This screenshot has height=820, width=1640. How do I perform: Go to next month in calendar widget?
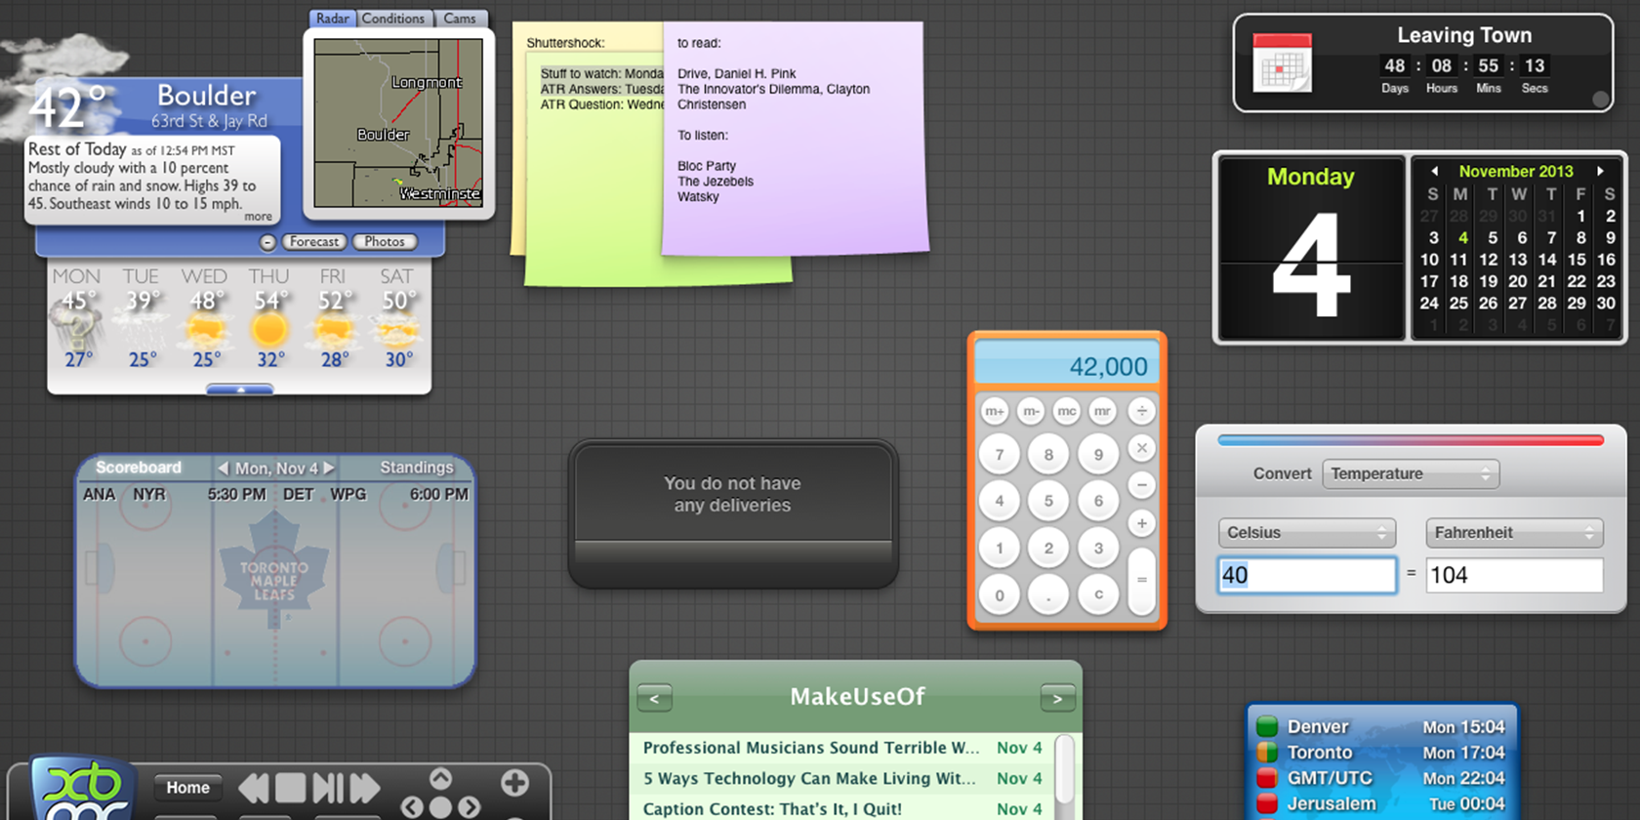click(1600, 171)
